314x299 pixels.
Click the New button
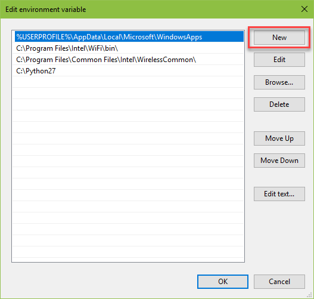pyautogui.click(x=279, y=38)
